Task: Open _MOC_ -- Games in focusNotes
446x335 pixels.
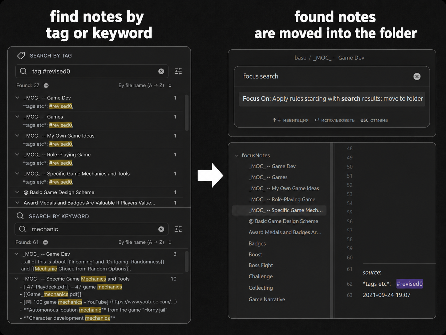Action: click(268, 177)
